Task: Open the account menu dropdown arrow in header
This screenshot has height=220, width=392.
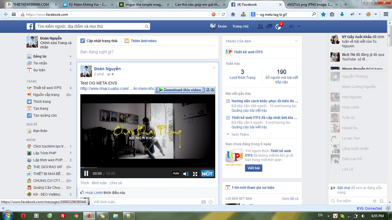Action: pyautogui.click(x=299, y=26)
